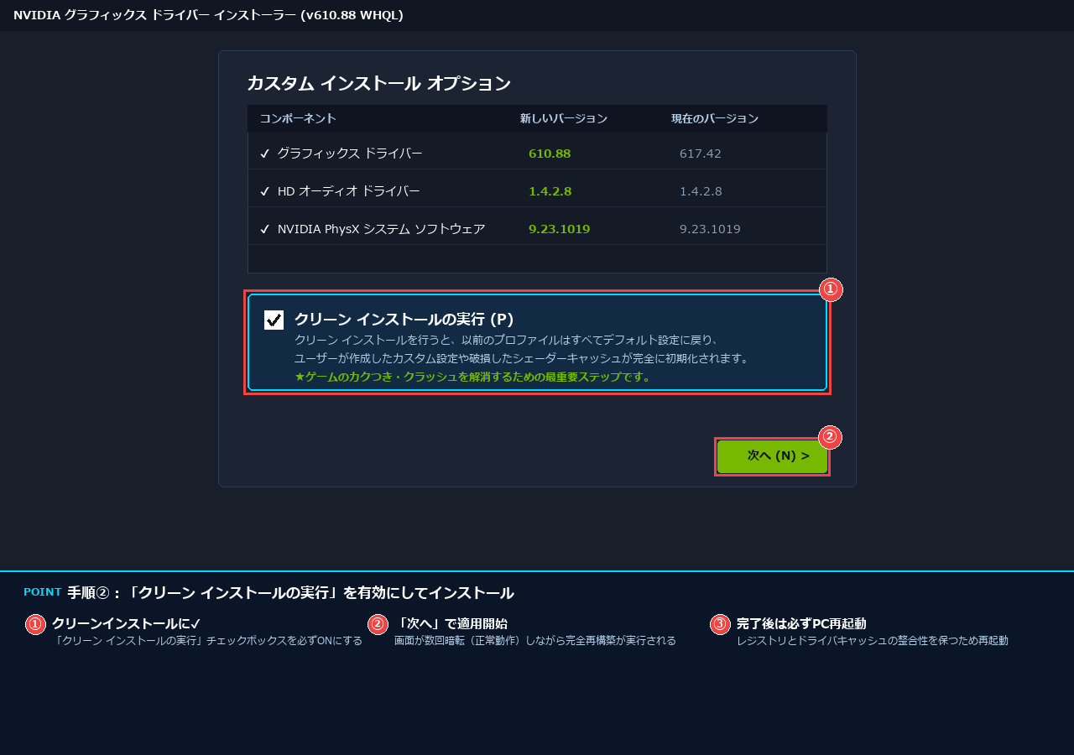Click the レジストリとドライバキャッシュ description text

873,641
